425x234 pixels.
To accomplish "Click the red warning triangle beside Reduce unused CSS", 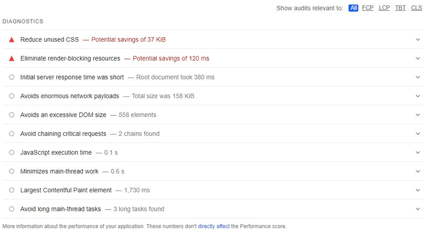I will (x=11, y=40).
